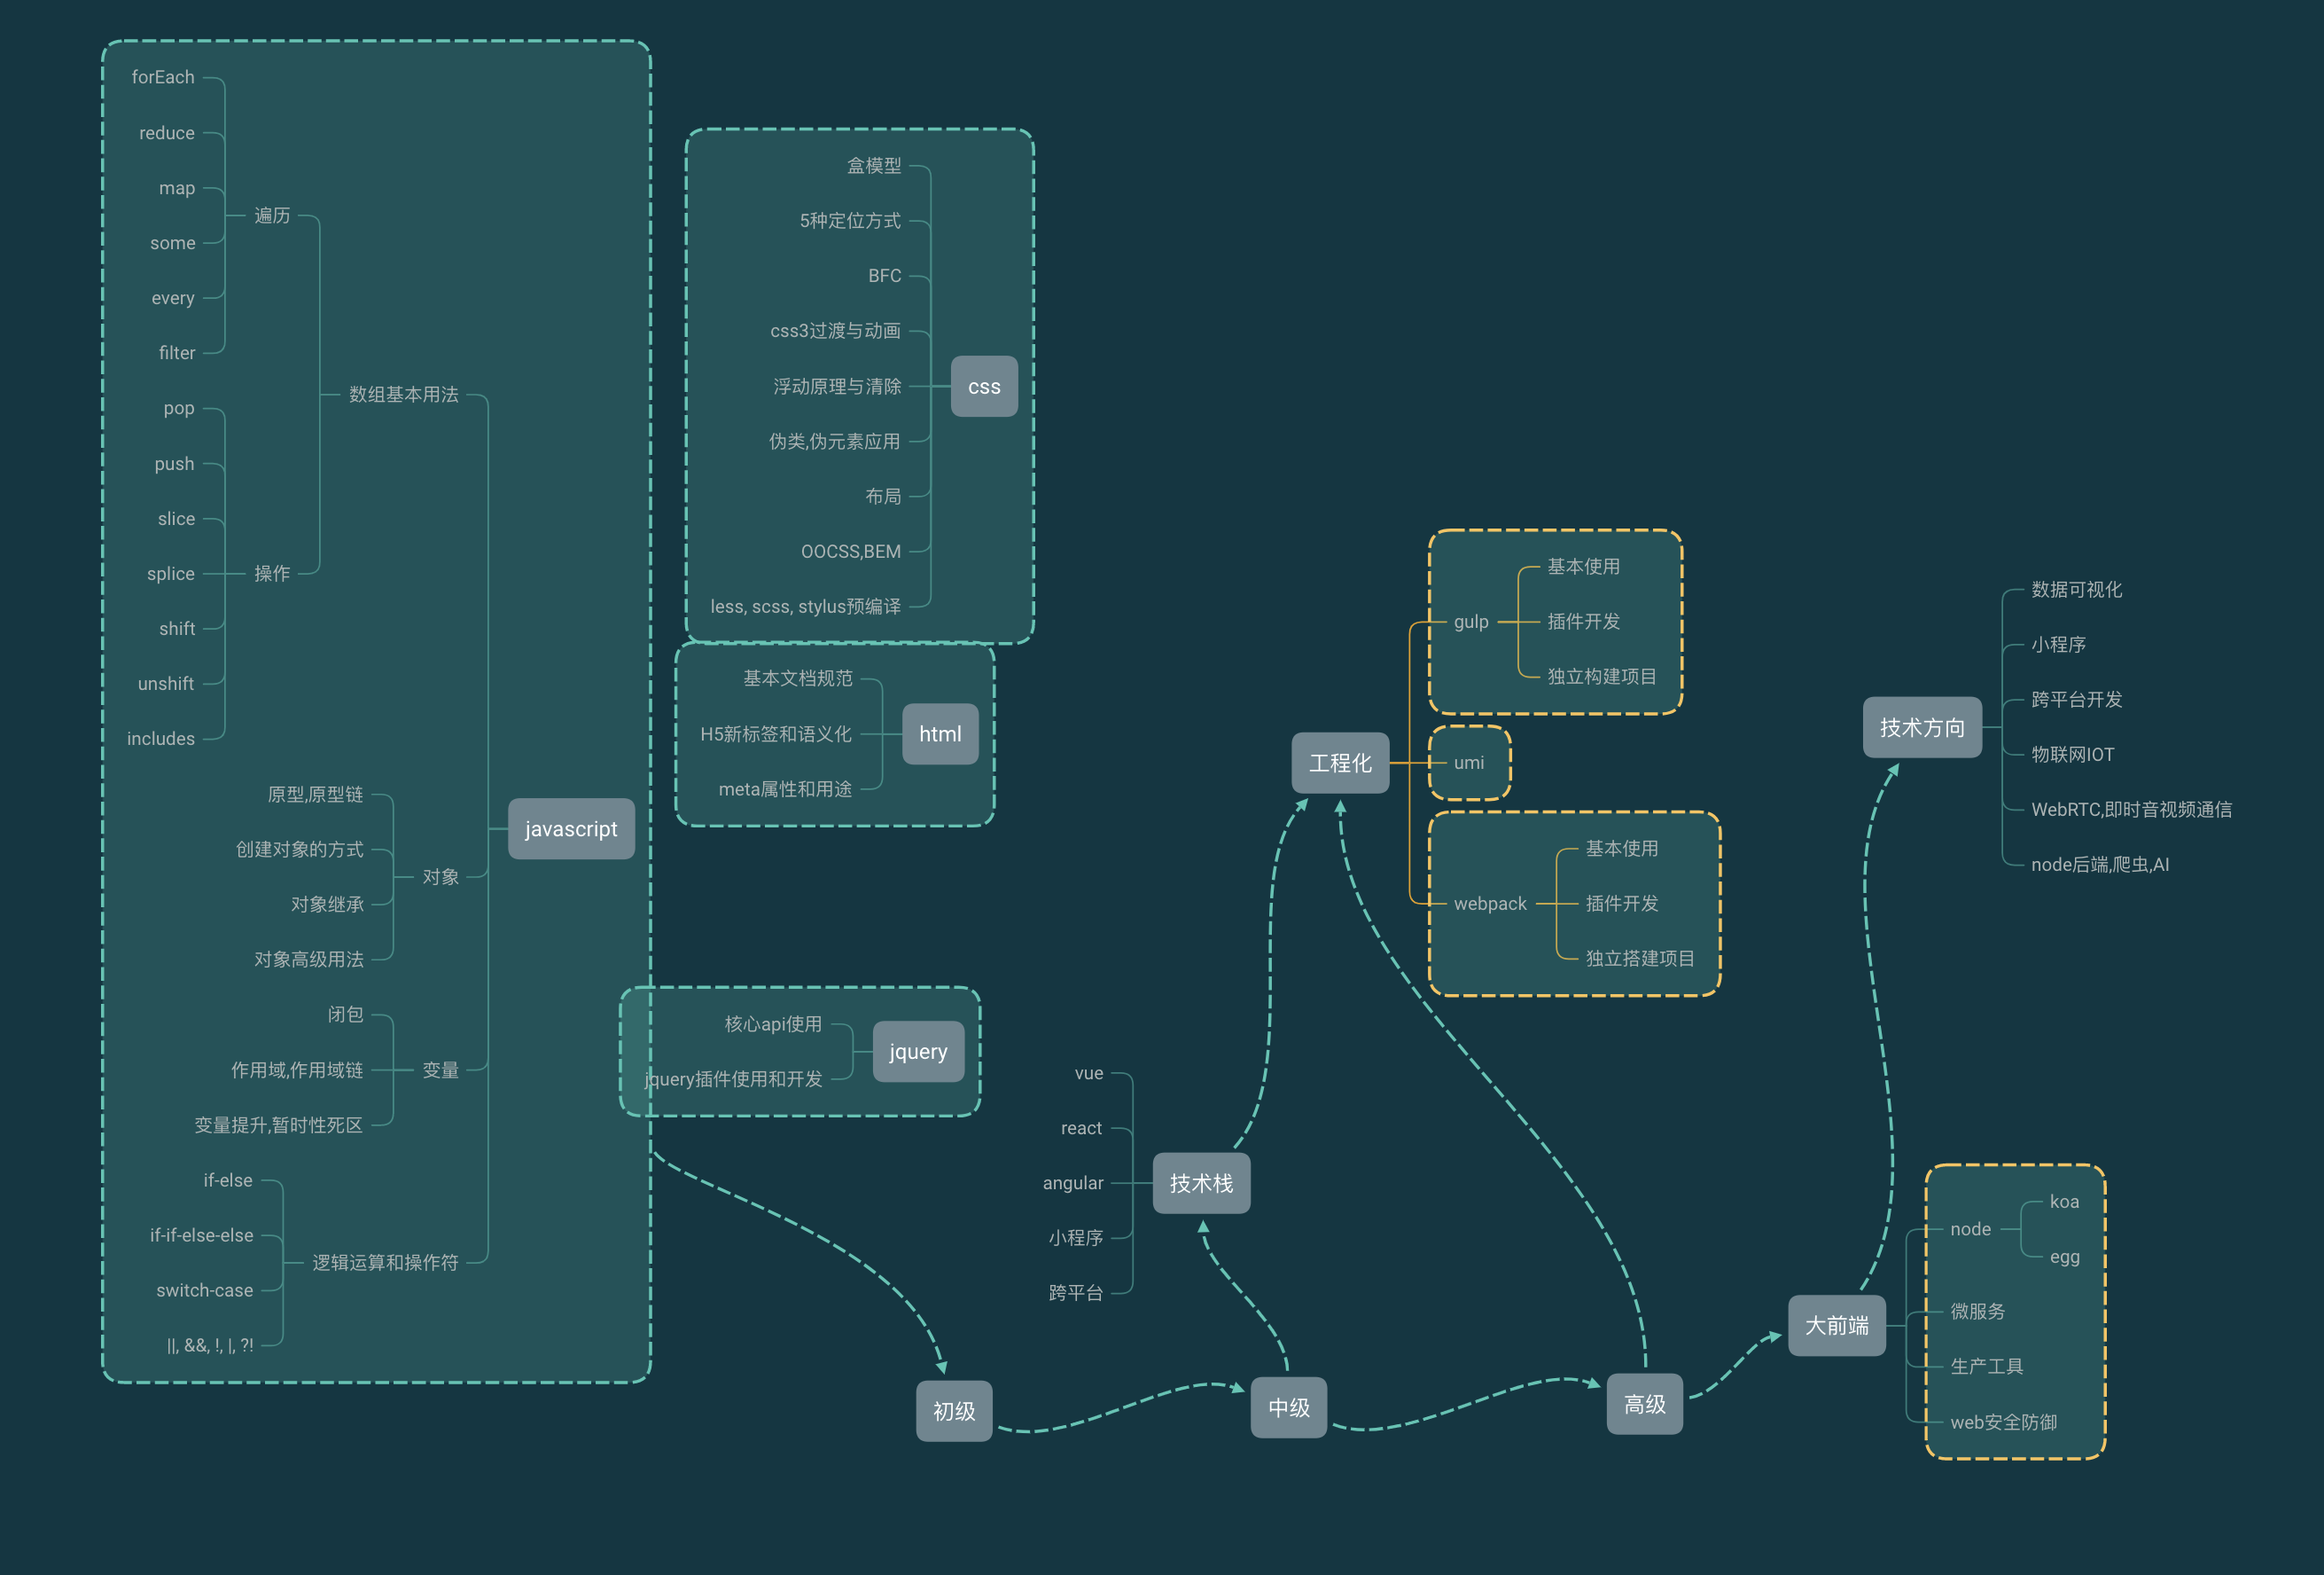Click the react item

(1080, 1128)
